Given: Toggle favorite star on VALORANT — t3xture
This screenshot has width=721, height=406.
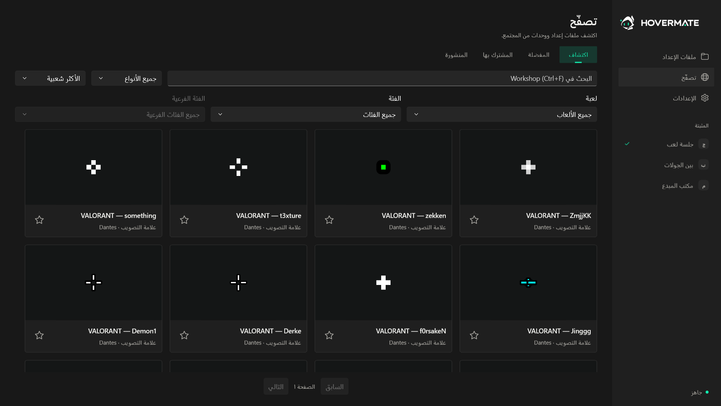Looking at the screenshot, I should (x=184, y=220).
